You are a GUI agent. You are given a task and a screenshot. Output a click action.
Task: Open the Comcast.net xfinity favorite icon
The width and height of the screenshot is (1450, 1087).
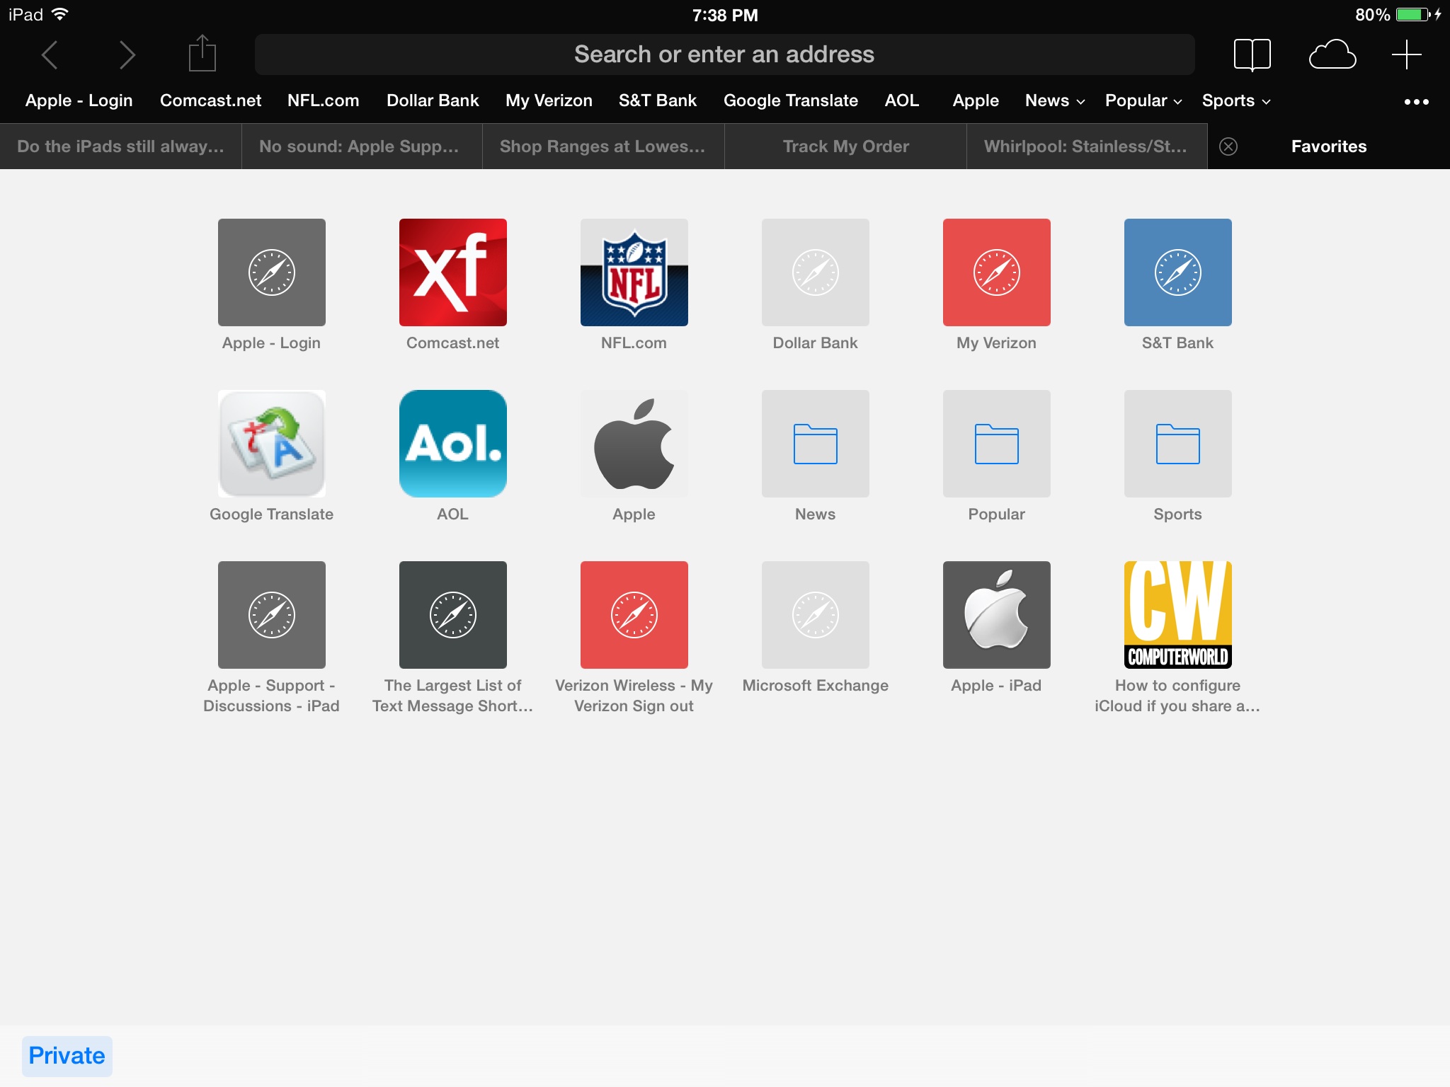tap(452, 272)
